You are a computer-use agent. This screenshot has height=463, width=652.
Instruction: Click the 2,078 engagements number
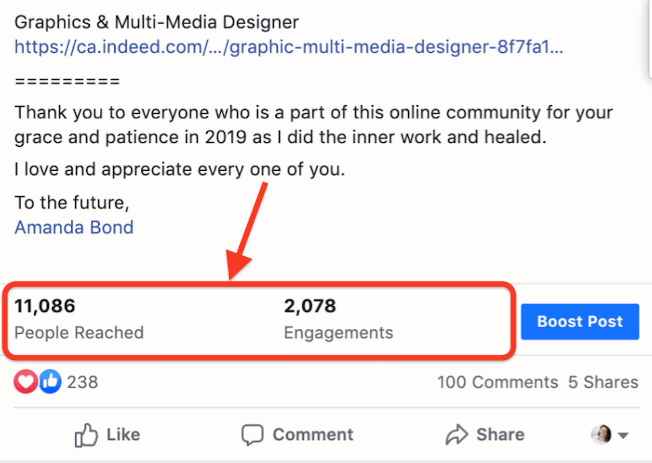pyautogui.click(x=309, y=306)
